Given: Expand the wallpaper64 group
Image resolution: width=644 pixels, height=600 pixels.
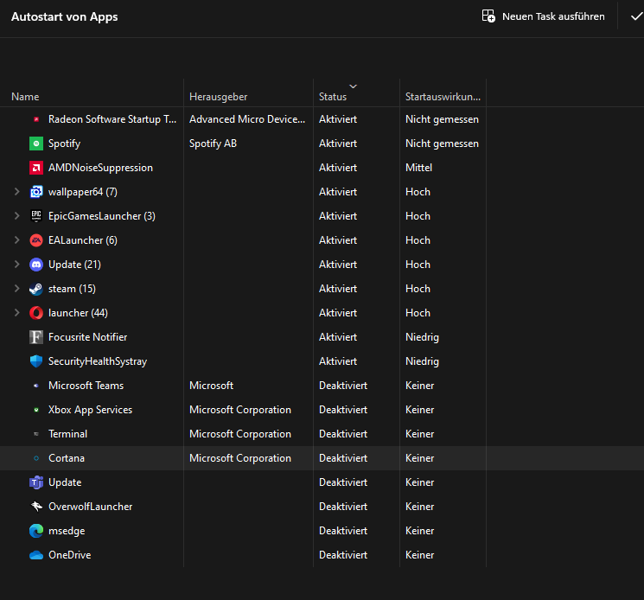Looking at the screenshot, I should tap(16, 192).
